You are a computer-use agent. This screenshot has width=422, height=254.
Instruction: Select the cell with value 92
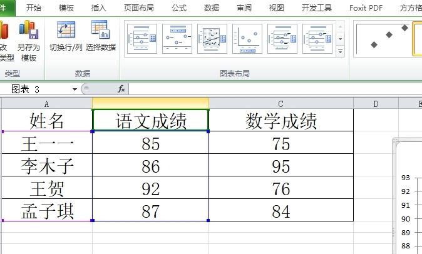click(x=150, y=188)
